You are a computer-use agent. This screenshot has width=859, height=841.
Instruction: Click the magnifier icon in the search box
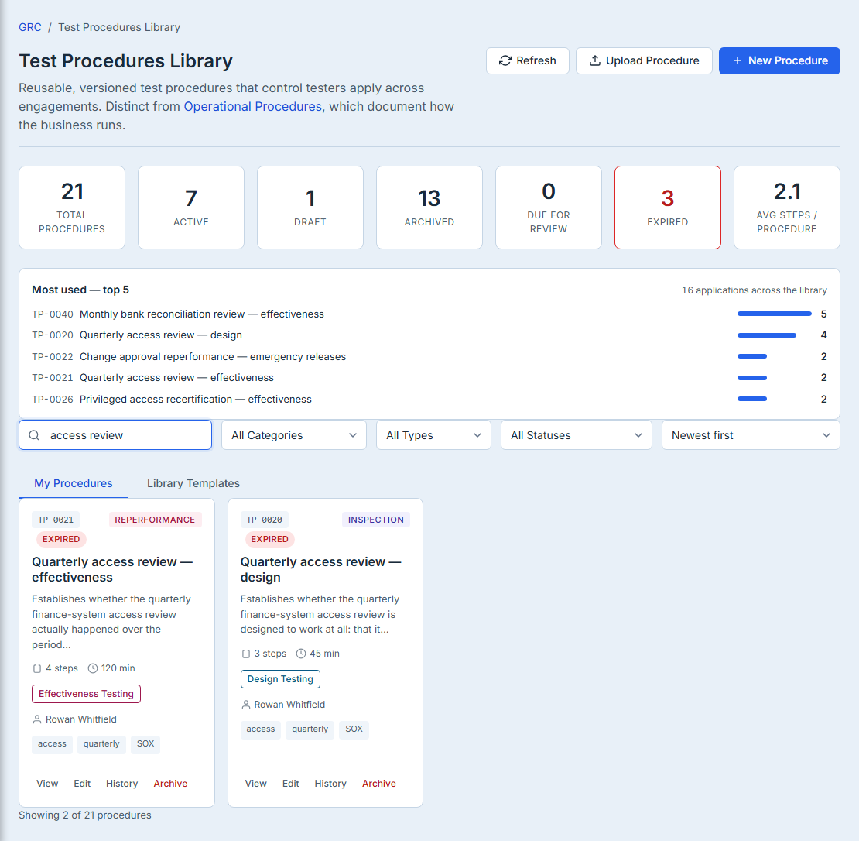[34, 435]
